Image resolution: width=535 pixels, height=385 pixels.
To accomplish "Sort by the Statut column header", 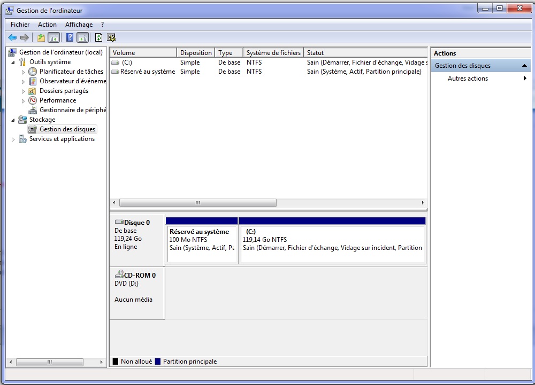I will click(365, 53).
